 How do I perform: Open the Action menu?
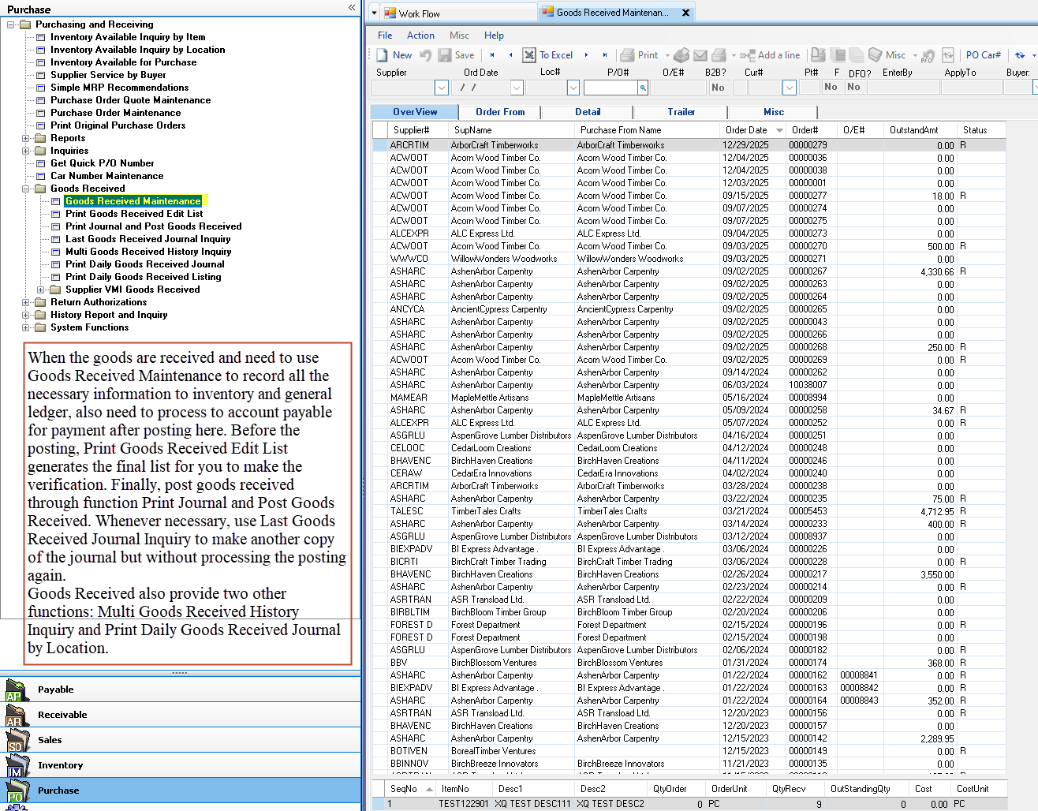pyautogui.click(x=420, y=36)
